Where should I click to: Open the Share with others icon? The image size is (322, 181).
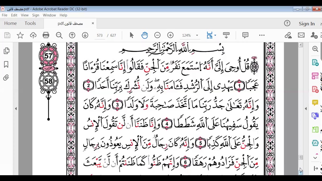tap(314, 35)
